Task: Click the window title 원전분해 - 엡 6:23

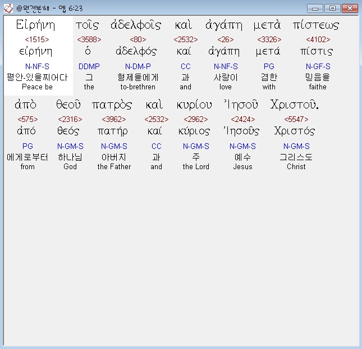Action: [49, 8]
